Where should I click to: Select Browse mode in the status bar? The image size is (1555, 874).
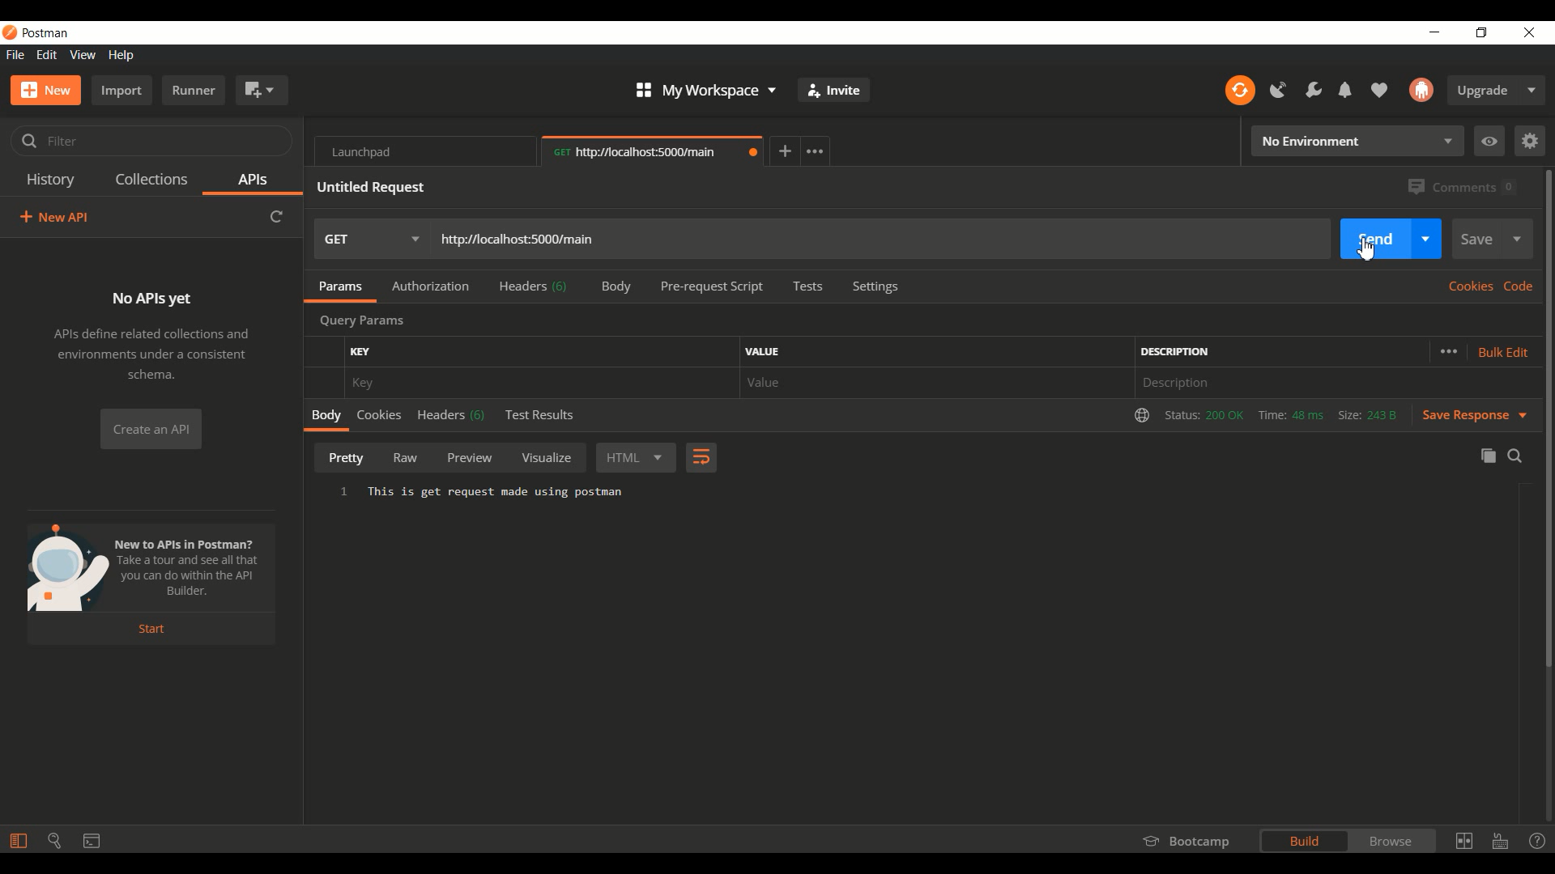(1391, 841)
